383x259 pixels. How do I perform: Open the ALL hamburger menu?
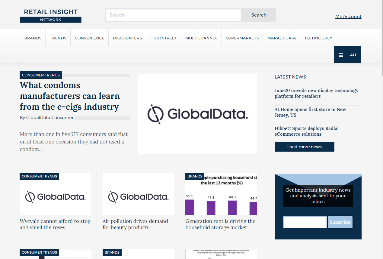click(x=347, y=55)
